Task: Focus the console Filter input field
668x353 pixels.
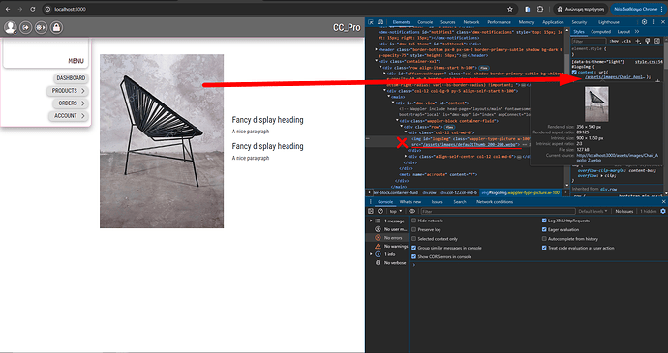Action: coord(498,211)
